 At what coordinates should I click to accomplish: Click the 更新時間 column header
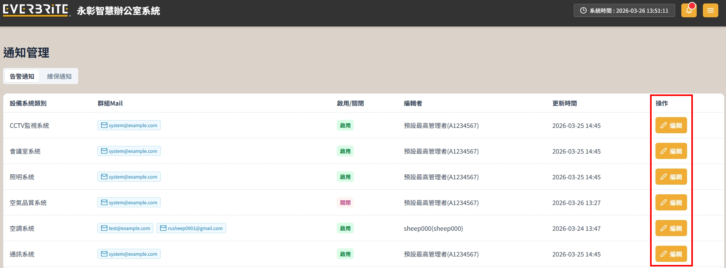click(x=564, y=103)
